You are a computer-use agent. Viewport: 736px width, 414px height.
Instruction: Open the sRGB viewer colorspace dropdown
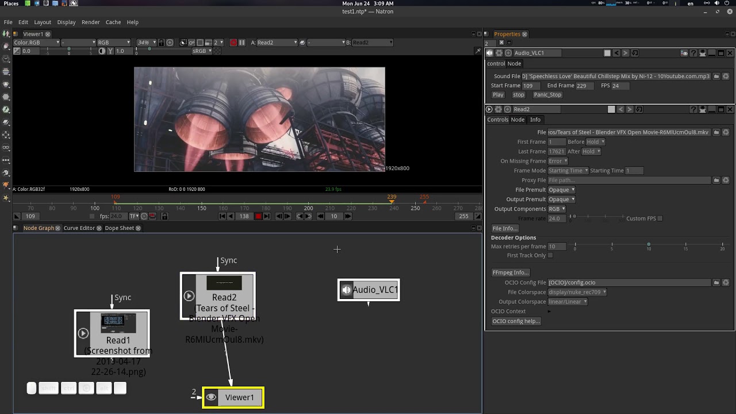(x=201, y=51)
